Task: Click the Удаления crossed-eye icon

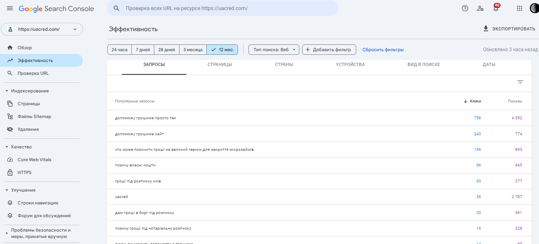Action: pyautogui.click(x=10, y=129)
